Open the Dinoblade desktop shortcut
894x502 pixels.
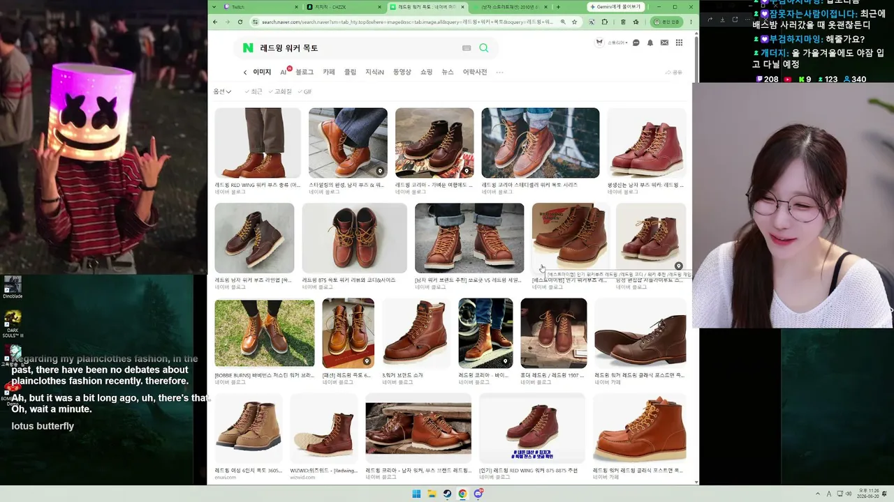click(13, 287)
